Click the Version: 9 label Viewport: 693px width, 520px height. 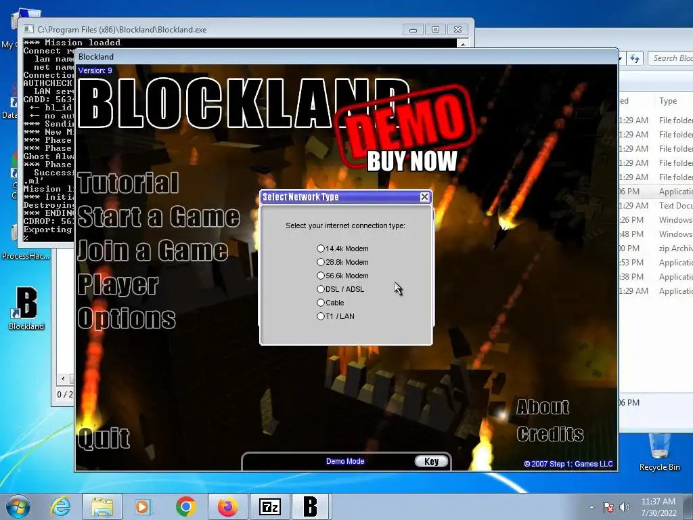coord(95,70)
